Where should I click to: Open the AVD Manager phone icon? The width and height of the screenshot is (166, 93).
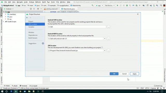point(154,5)
